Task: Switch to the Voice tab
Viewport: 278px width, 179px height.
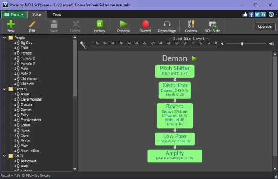Action: [x=37, y=14]
